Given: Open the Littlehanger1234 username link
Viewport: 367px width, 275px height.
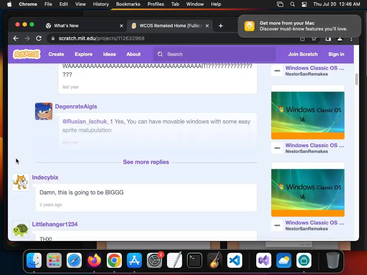Looking at the screenshot, I should point(55,225).
